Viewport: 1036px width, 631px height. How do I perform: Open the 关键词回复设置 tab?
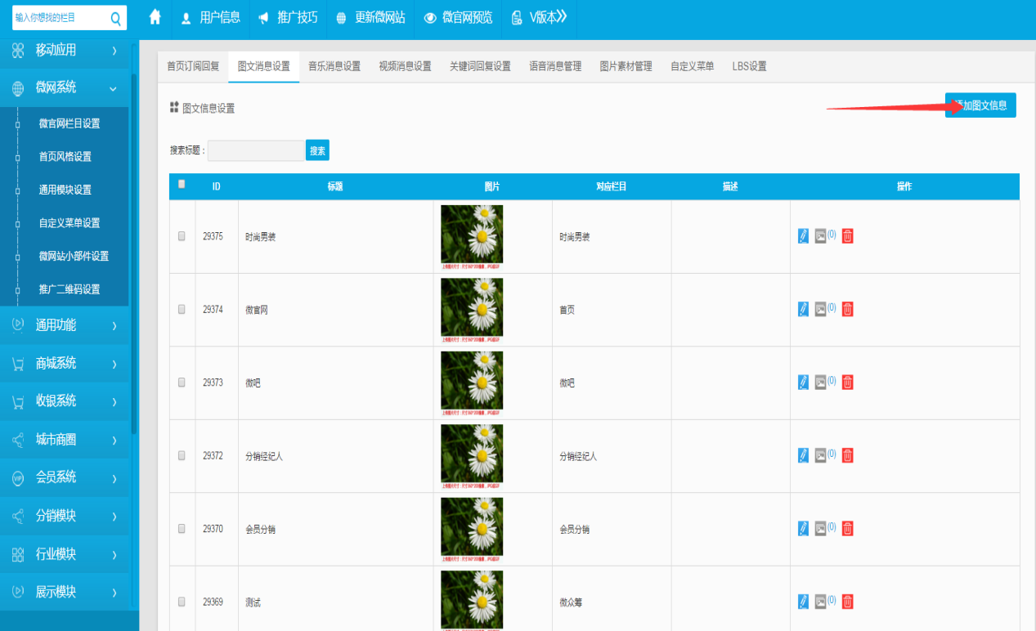coord(480,66)
